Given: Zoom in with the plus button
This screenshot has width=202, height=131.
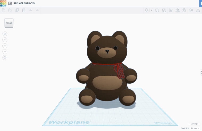Looking at the screenshot, I should 5,46.
